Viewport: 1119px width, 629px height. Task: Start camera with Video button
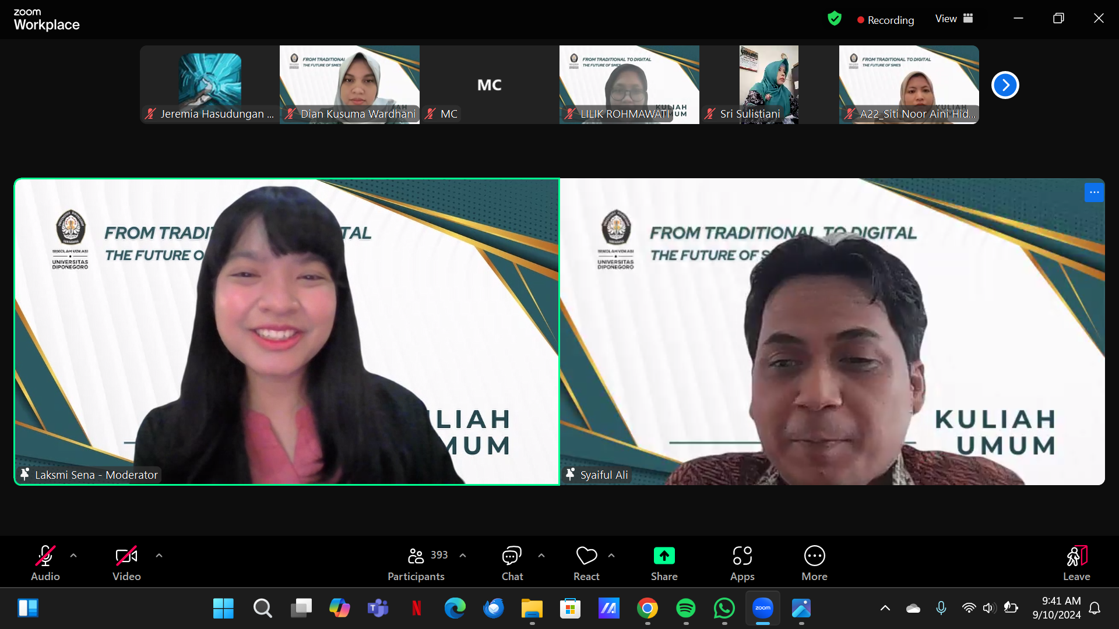(126, 563)
